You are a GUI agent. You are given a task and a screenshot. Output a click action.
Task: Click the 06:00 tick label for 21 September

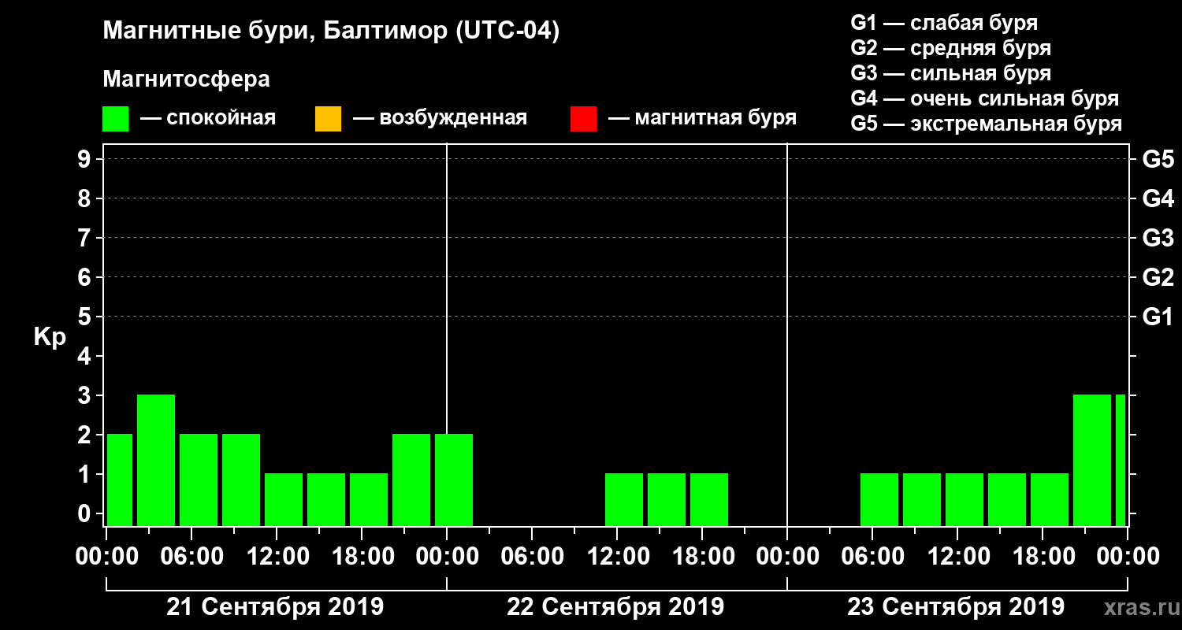tap(191, 557)
